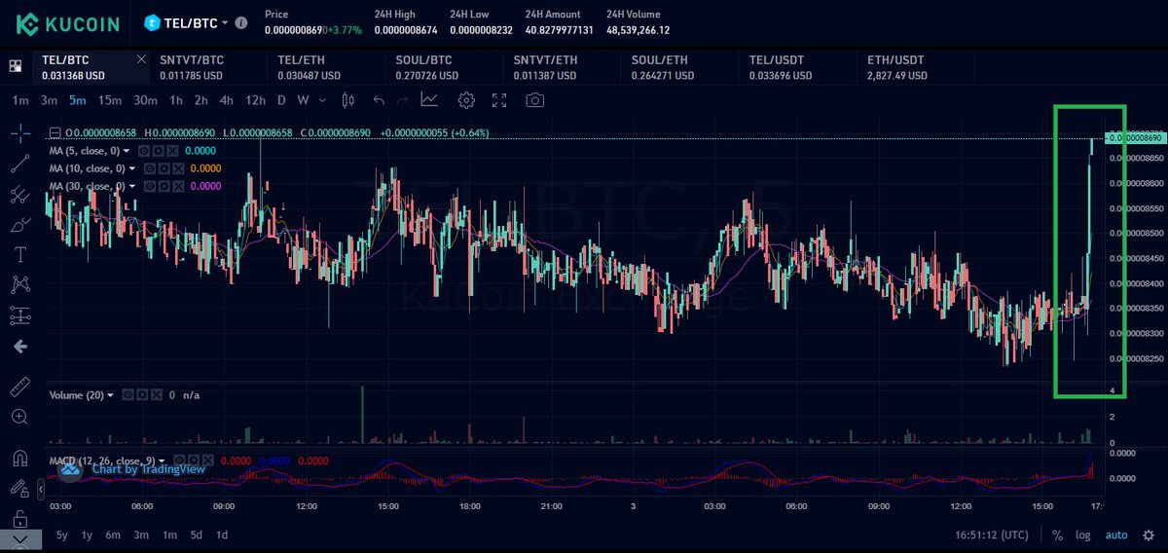Expand the interval list chevron after W
Screen dimensions: 1168x553
(320, 99)
